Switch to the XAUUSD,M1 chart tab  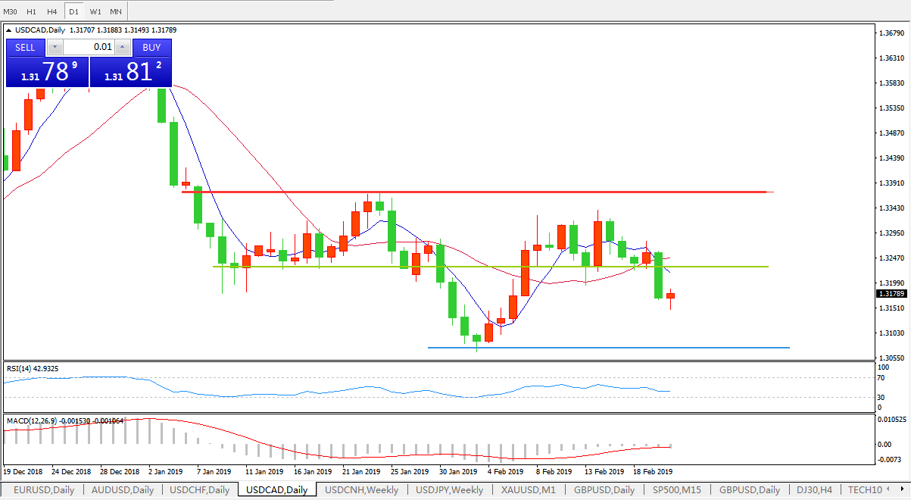pos(527,490)
